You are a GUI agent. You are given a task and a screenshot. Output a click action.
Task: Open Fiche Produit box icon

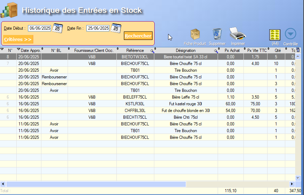pos(195,34)
